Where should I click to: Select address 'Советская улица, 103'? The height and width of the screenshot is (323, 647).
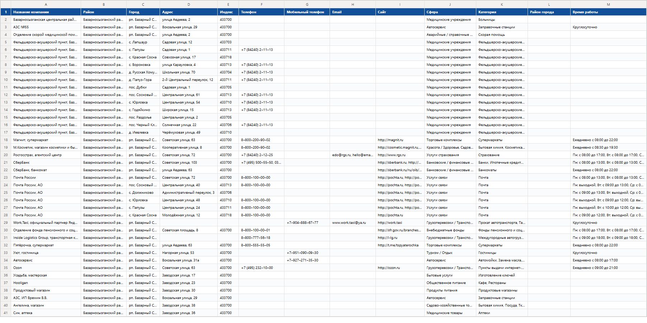(189, 163)
